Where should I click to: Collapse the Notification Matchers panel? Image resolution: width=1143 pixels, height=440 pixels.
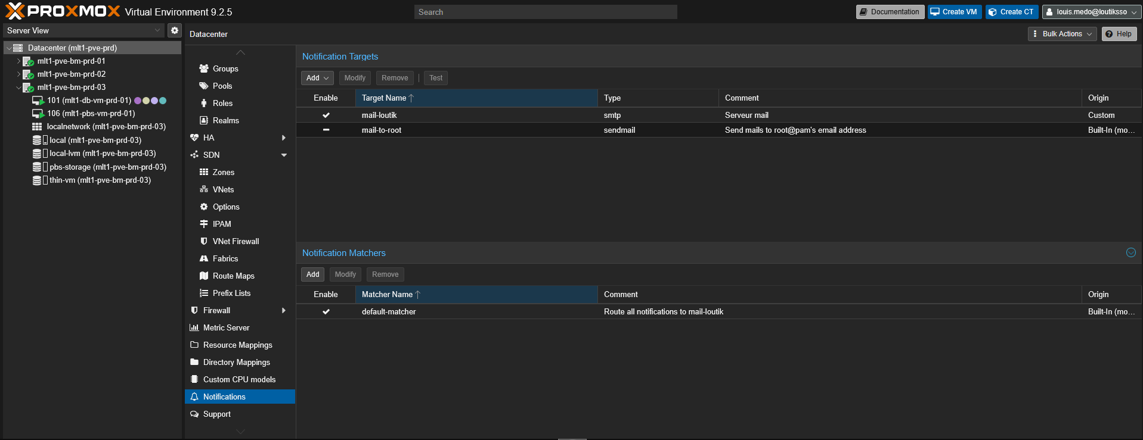(x=1130, y=252)
